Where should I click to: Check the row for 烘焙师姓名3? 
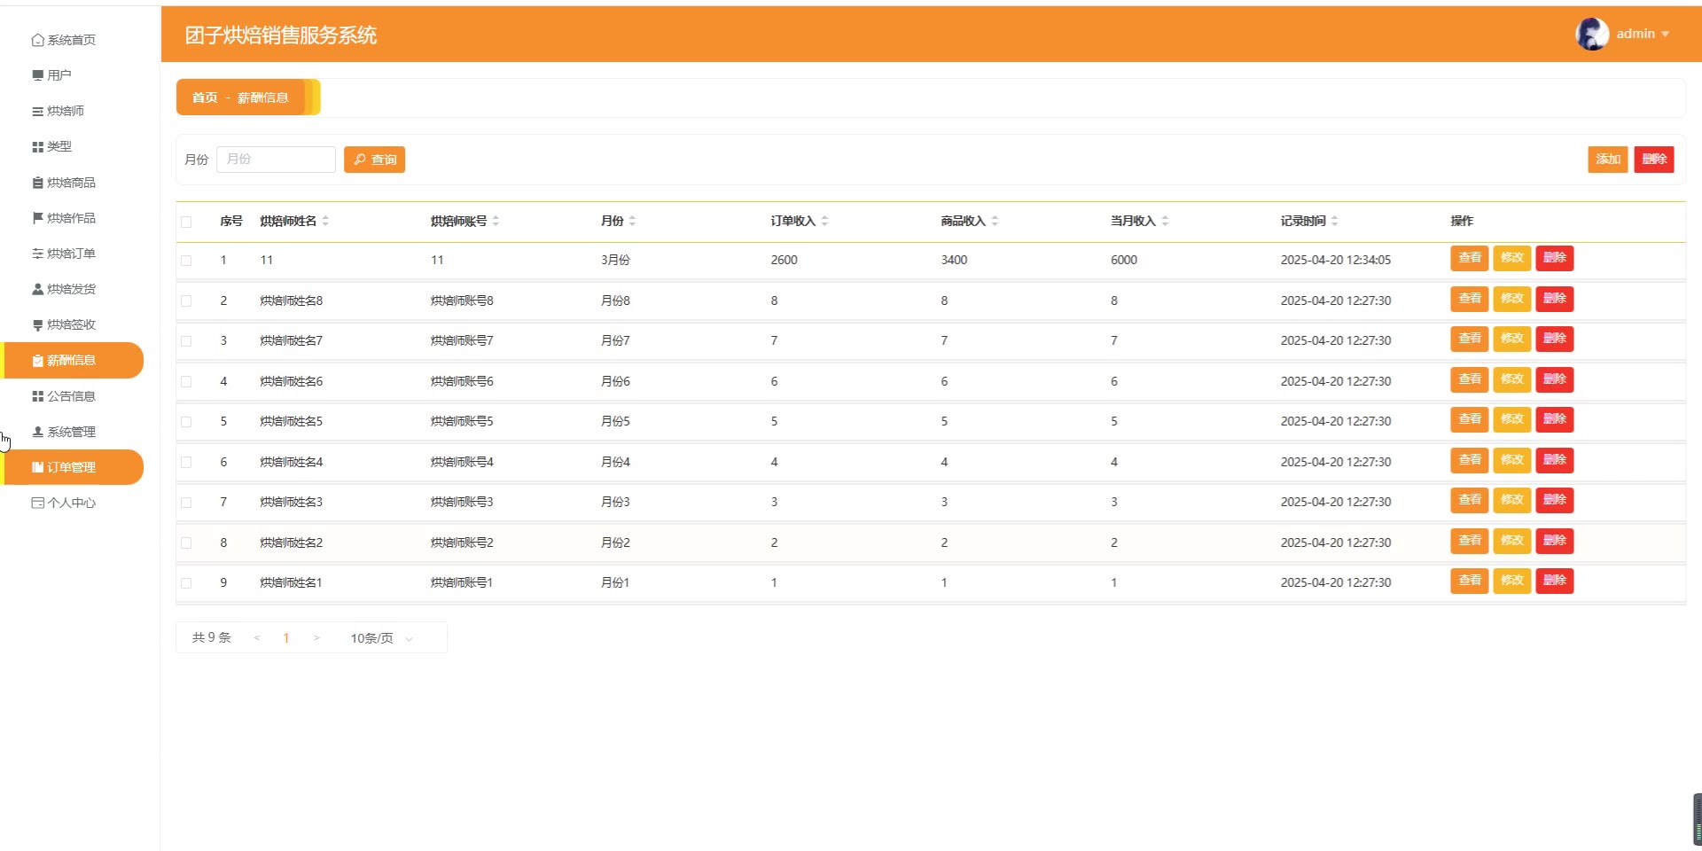(x=186, y=503)
